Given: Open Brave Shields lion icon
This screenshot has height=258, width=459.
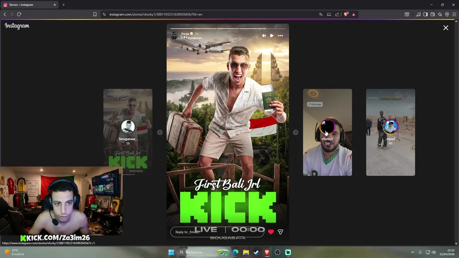Looking at the screenshot, I should click(x=346, y=14).
